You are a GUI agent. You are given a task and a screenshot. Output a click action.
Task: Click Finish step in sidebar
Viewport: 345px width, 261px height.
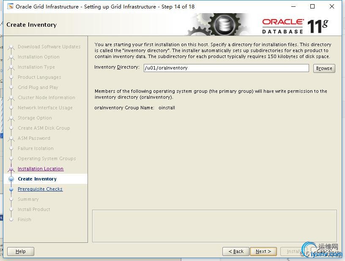coord(25,219)
